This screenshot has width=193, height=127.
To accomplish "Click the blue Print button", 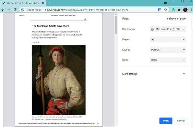I will click(x=166, y=121).
